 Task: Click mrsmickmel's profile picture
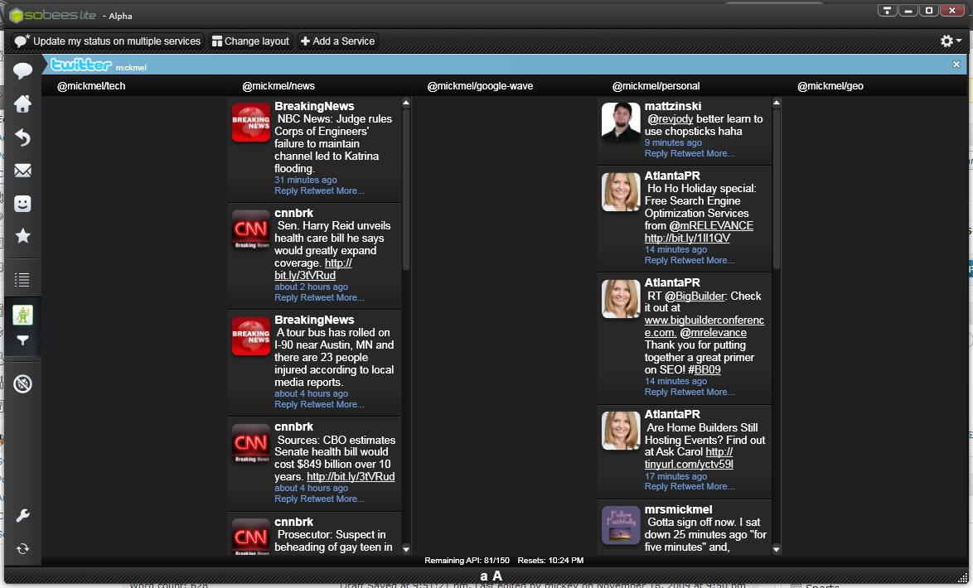coord(621,525)
